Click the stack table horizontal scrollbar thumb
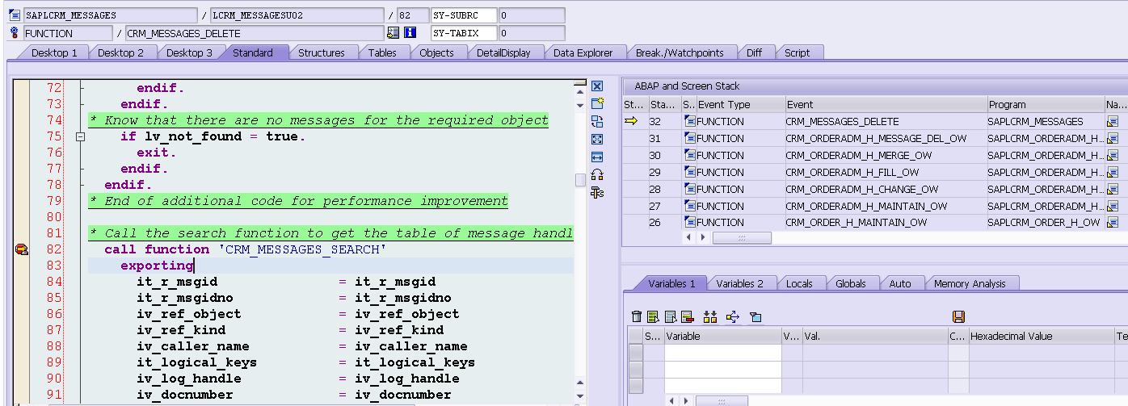The image size is (1128, 406). pos(741,238)
